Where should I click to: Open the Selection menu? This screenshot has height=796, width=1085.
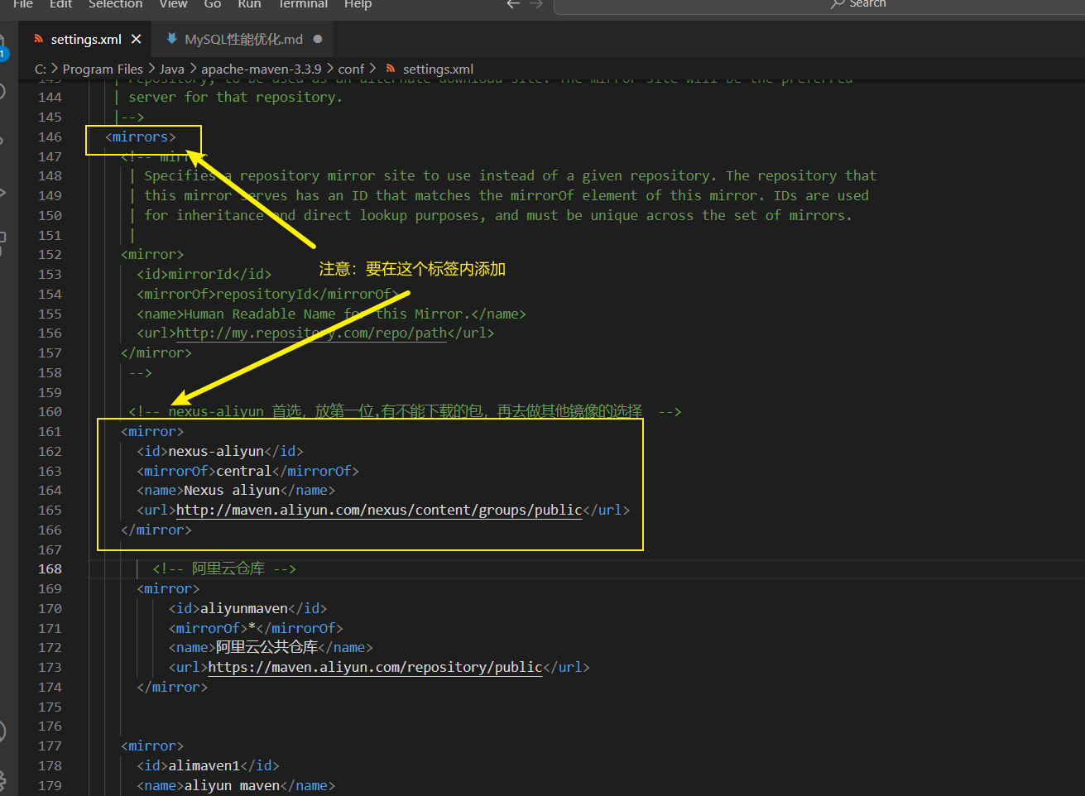click(116, 3)
